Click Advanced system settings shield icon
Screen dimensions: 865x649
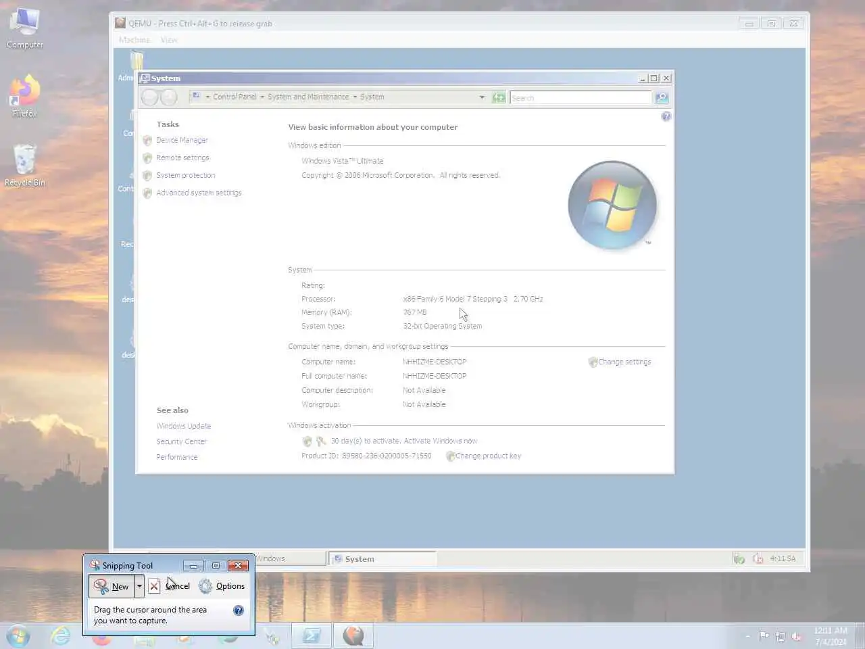tap(147, 193)
